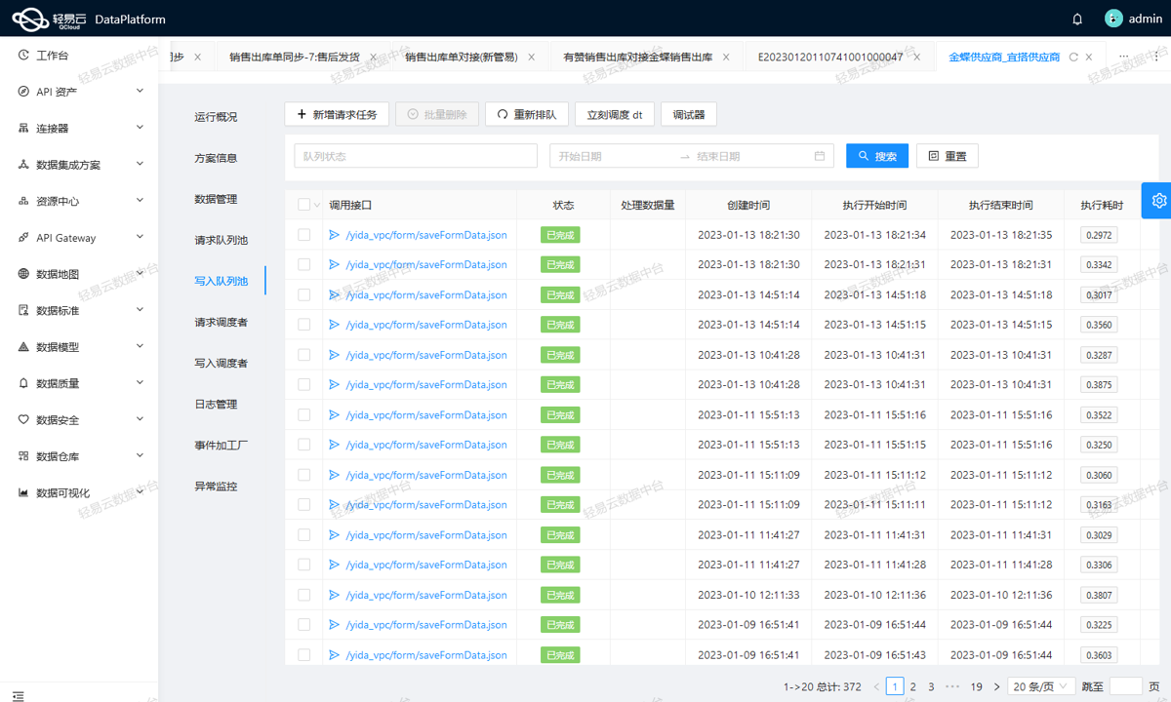1171x702 pixels.
Task: Click send icon for row created 18:21:30 first
Action: [334, 235]
